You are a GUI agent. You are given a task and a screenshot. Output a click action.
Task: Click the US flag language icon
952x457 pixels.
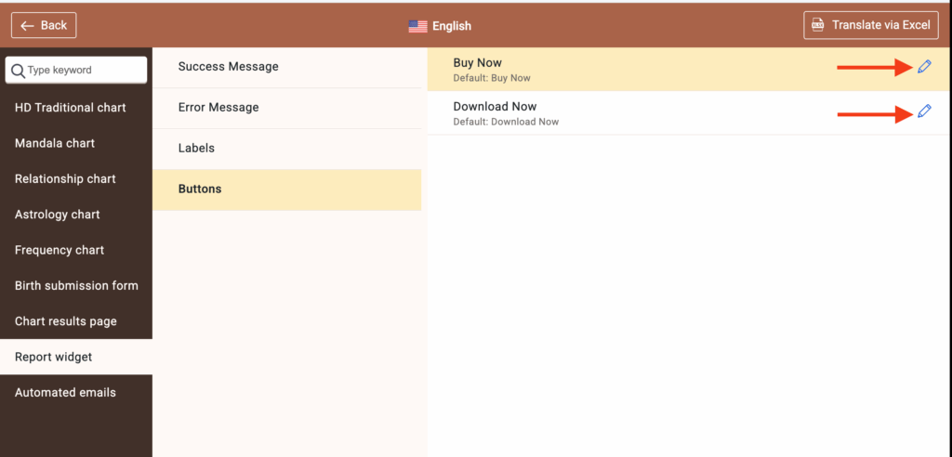pyautogui.click(x=417, y=26)
